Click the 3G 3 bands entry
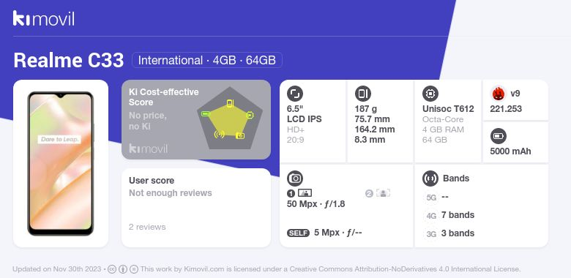The height and width of the screenshot is (278, 571). 450,233
